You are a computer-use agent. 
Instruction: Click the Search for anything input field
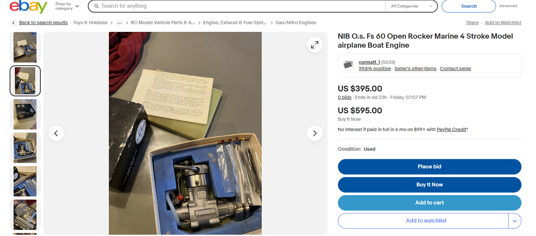tap(242, 6)
